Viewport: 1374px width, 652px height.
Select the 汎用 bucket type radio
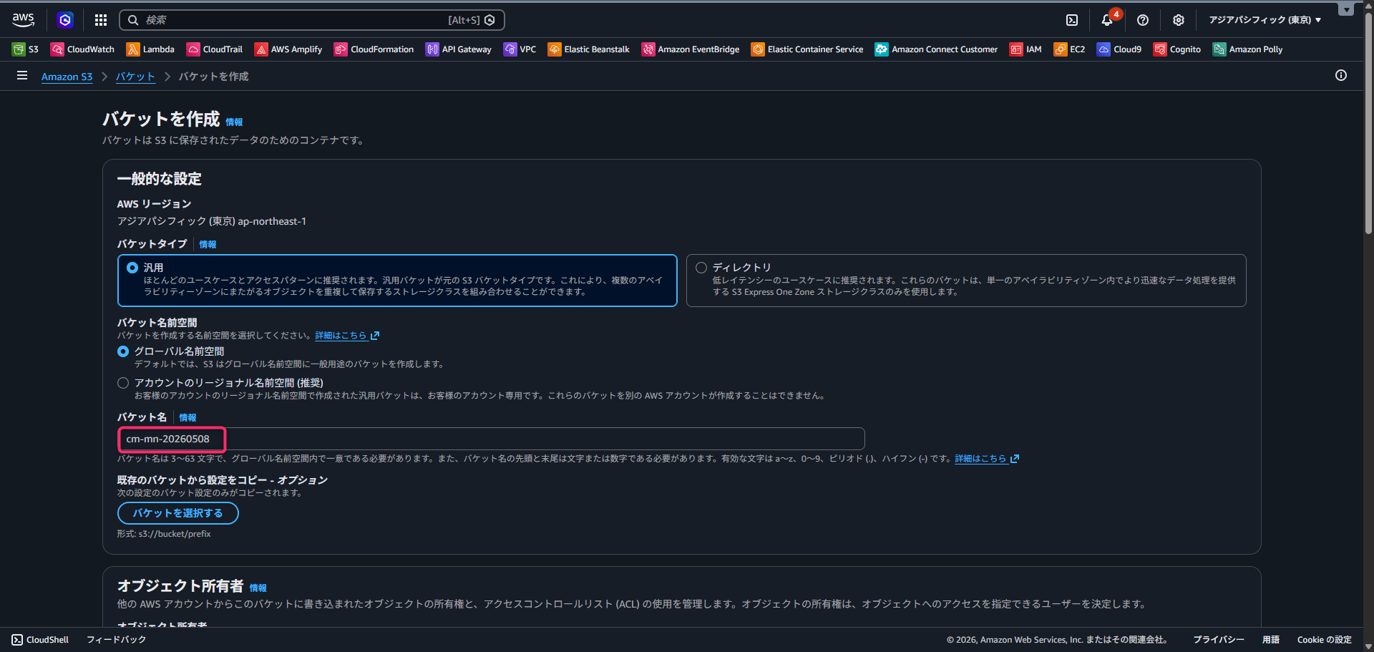click(x=132, y=268)
